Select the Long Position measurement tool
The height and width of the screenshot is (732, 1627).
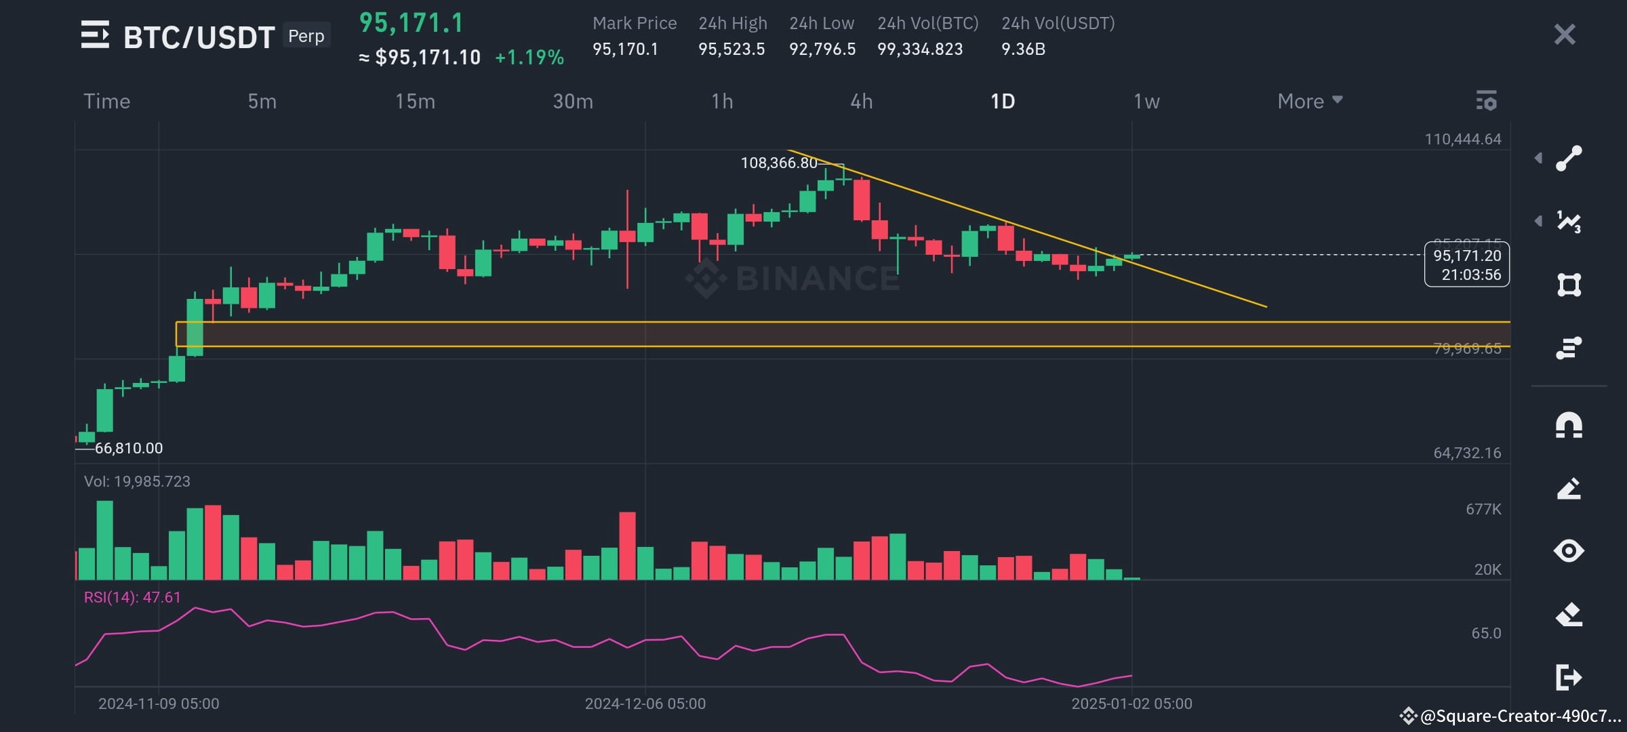(1568, 348)
